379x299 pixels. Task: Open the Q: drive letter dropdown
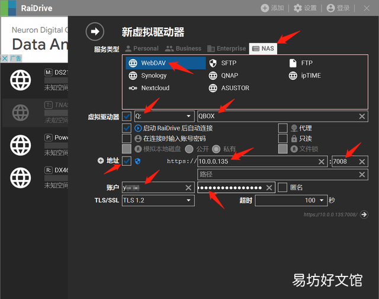(165, 116)
